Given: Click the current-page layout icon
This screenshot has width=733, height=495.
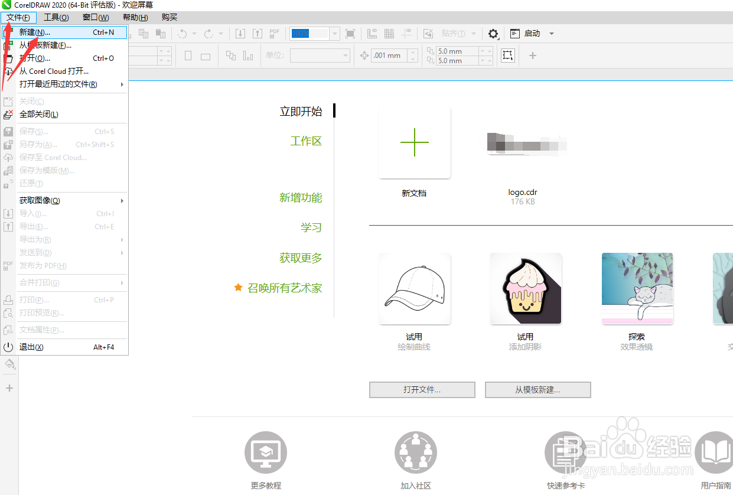Looking at the screenshot, I should pyautogui.click(x=248, y=56).
